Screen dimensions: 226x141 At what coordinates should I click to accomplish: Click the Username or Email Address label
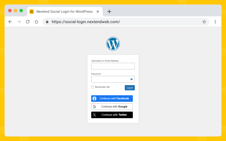coord(105,61)
